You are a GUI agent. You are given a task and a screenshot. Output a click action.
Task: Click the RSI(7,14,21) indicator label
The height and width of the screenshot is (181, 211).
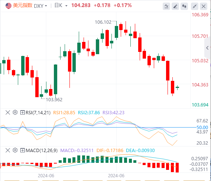[38, 112]
